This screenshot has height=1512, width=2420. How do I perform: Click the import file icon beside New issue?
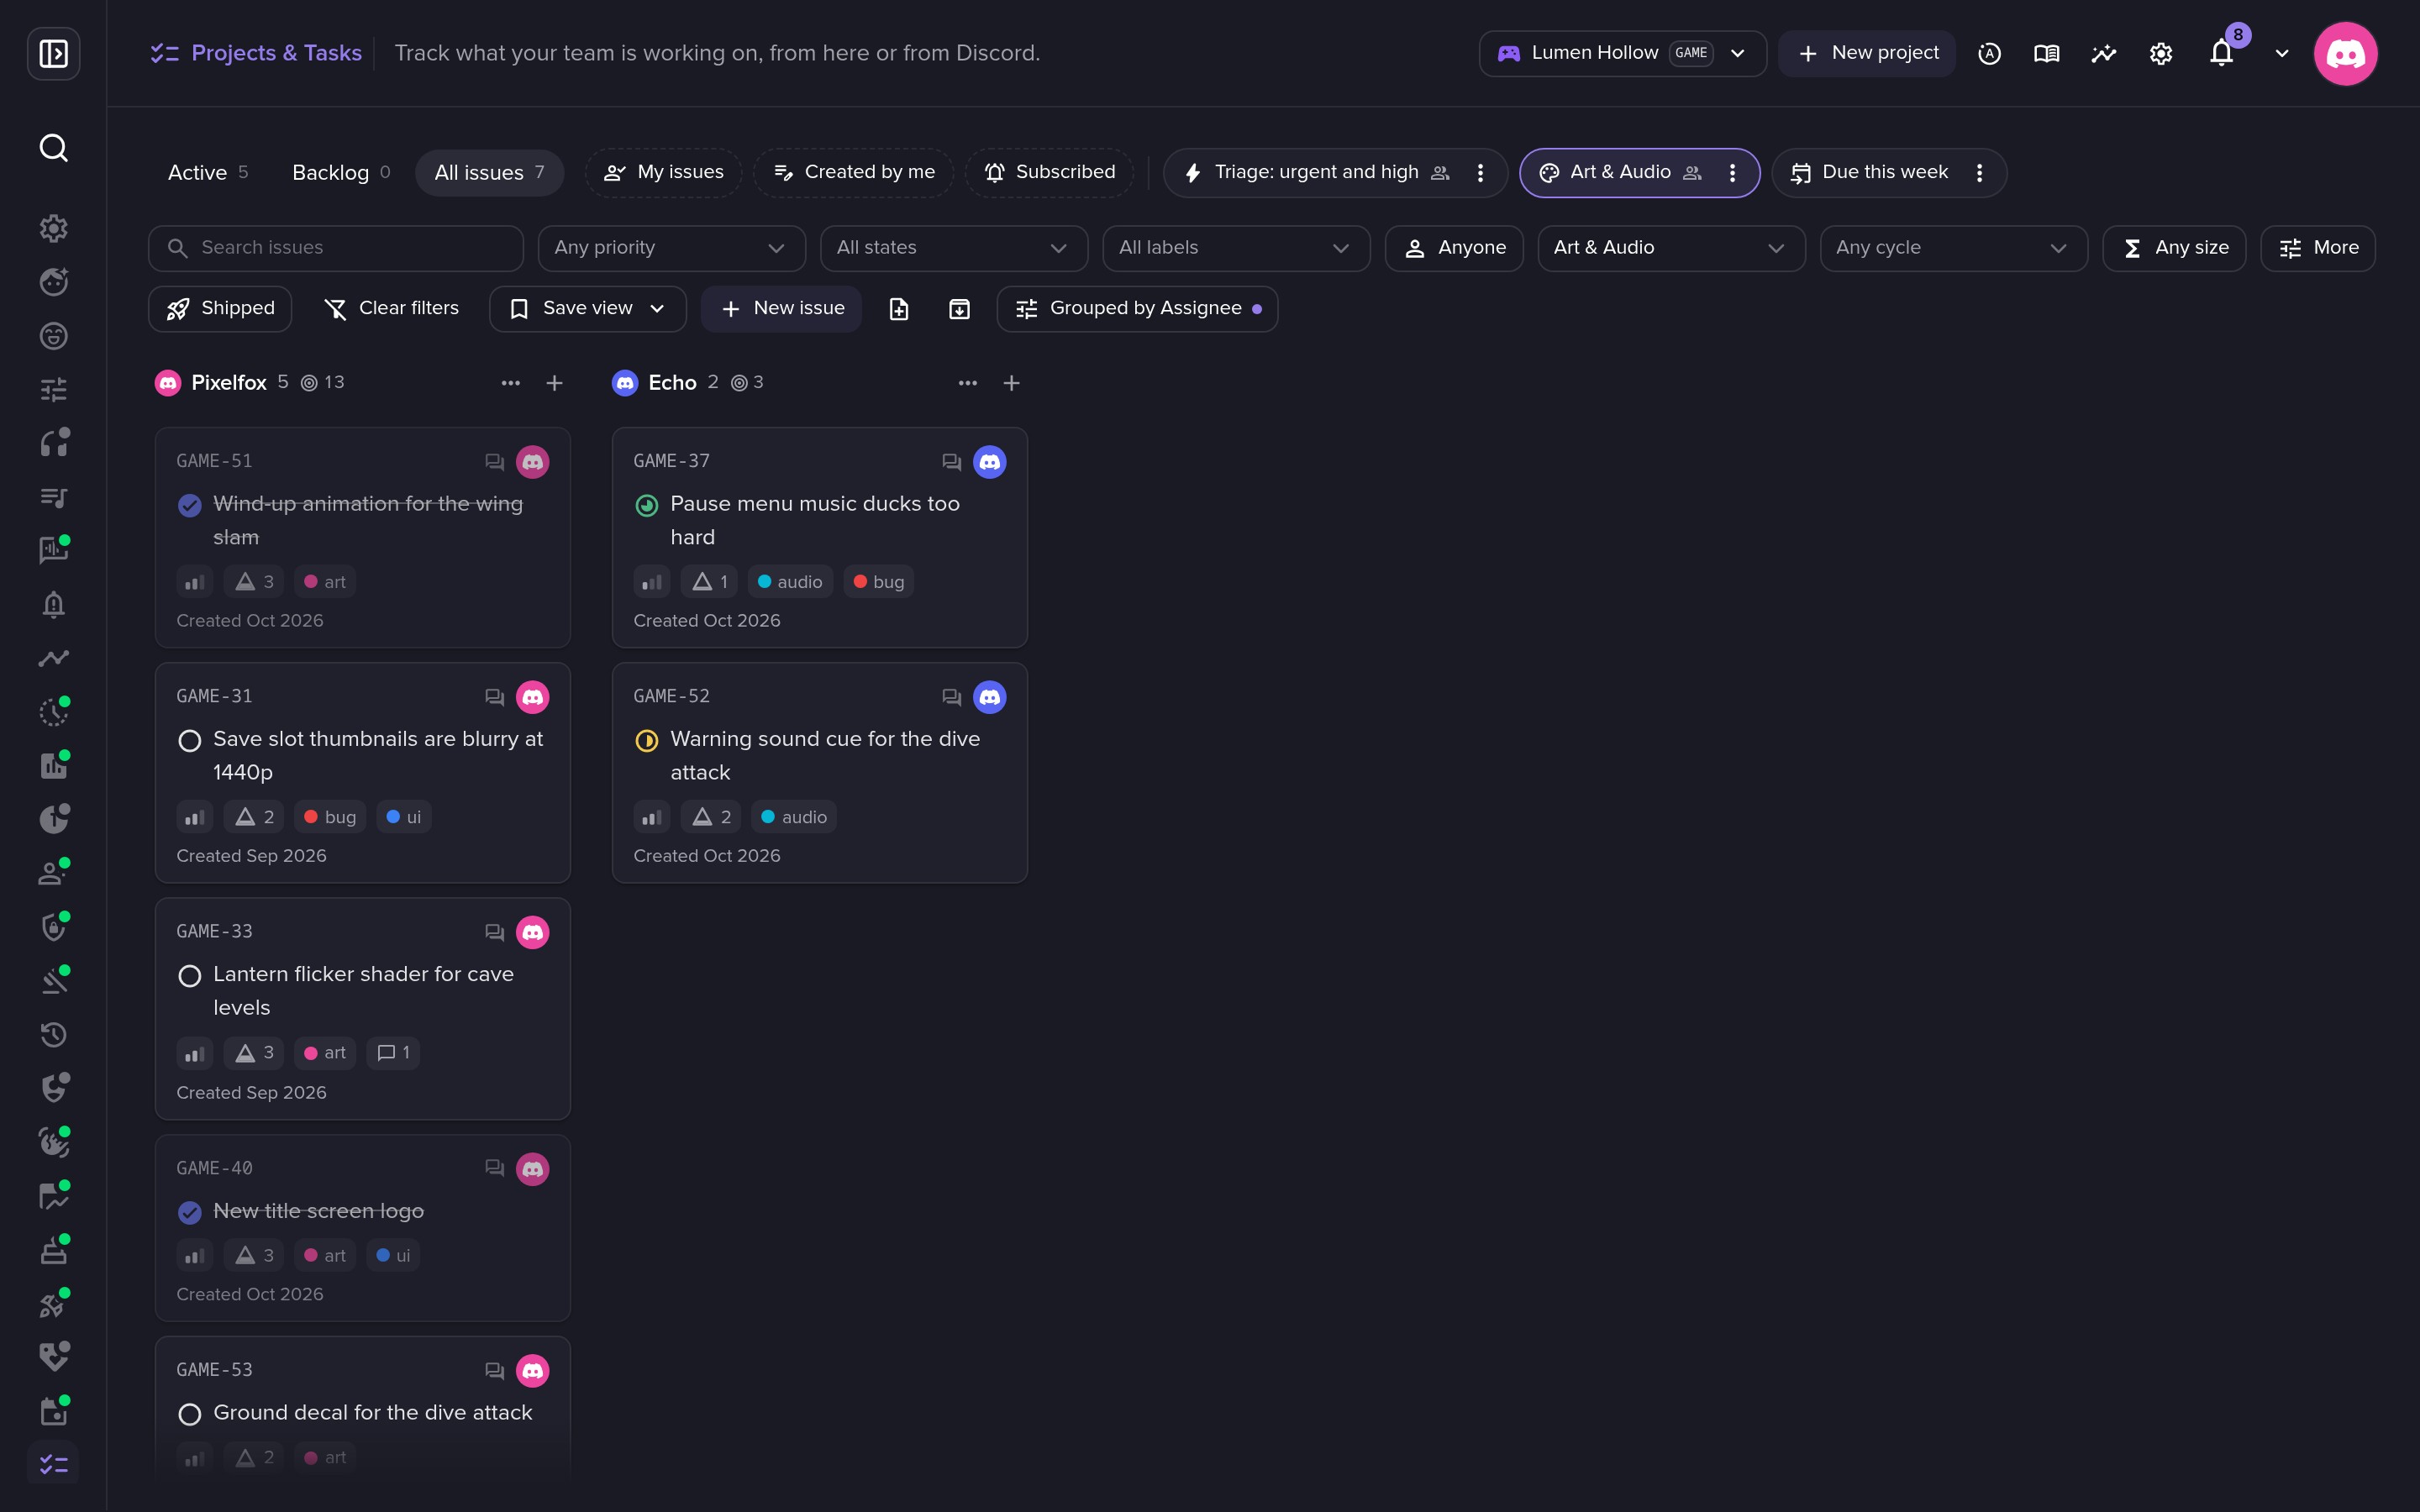899,309
